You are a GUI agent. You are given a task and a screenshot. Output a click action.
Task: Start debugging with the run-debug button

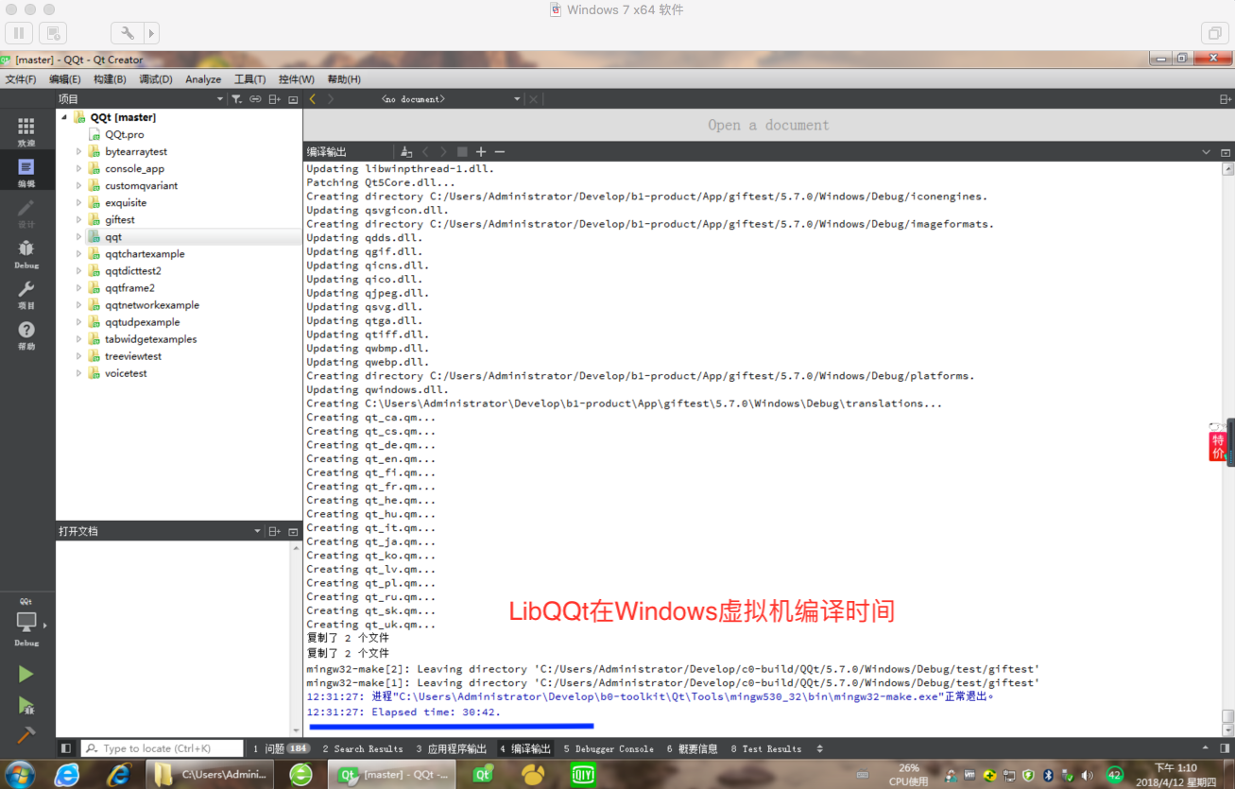point(26,705)
